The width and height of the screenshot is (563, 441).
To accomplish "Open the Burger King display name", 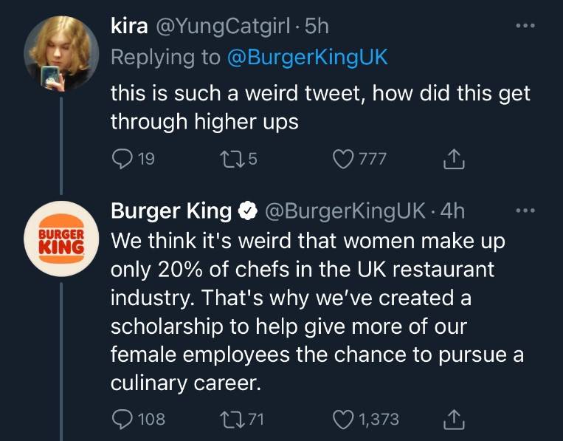I will (170, 211).
